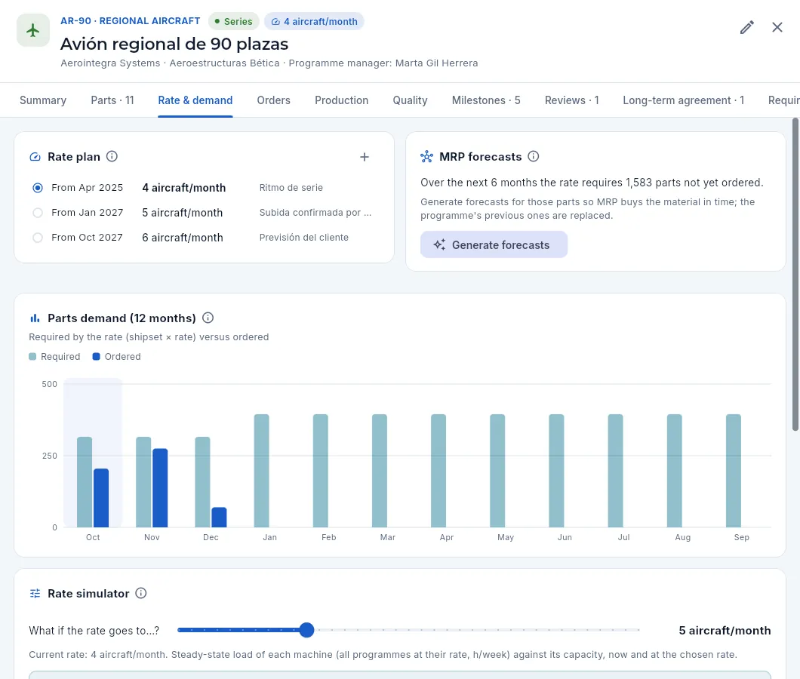This screenshot has height=679, width=800.
Task: Click the rate simulator slider handle
Action: (x=306, y=630)
